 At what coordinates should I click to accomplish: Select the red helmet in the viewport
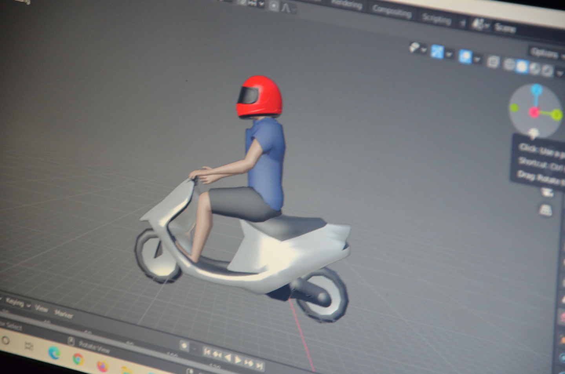[259, 96]
